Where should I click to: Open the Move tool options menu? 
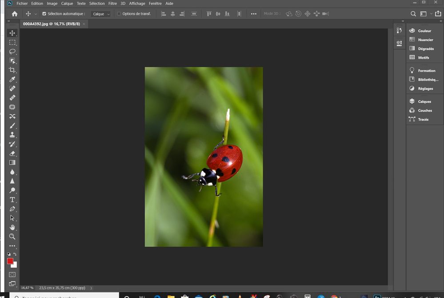[x=36, y=14]
